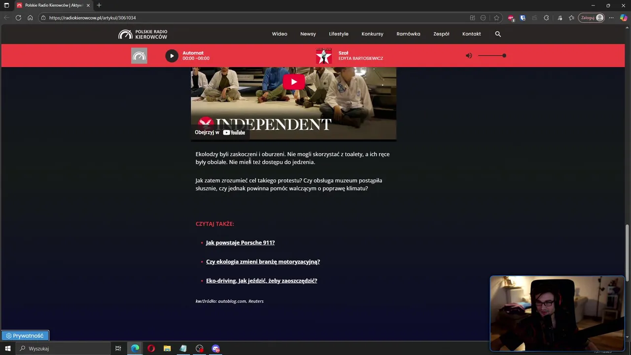This screenshot has height=355, width=631.
Task: Open the site search magnifier icon
Action: coord(498,34)
